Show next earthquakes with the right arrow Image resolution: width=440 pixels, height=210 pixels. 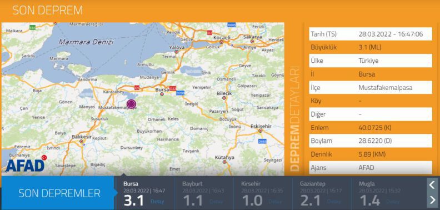tap(432, 200)
